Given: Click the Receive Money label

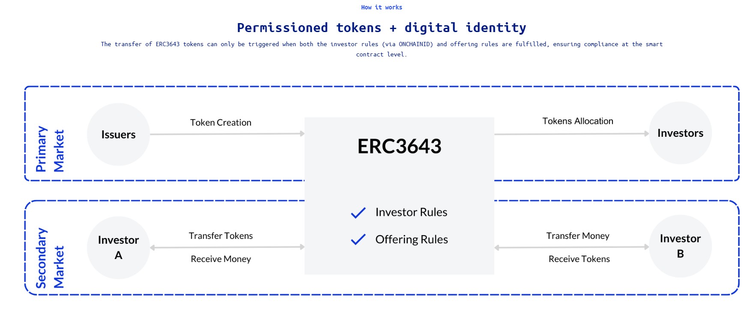Looking at the screenshot, I should coord(221,259).
